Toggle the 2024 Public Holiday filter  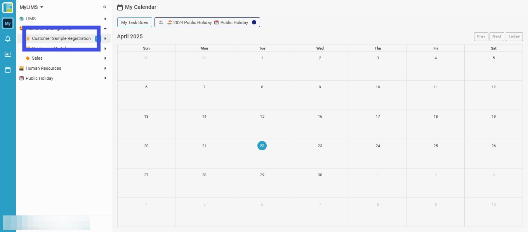tap(189, 22)
